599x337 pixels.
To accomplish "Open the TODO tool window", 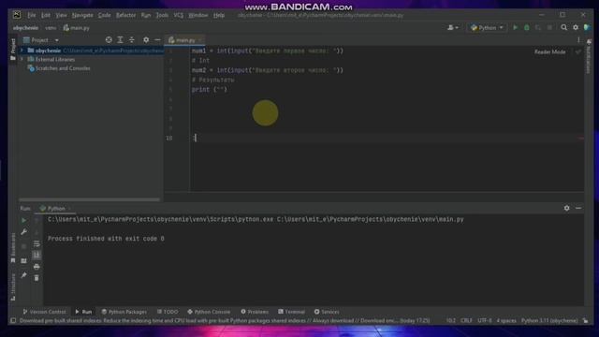I will 168,312.
